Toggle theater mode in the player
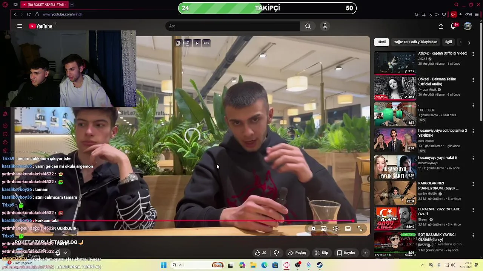 pos(348,228)
